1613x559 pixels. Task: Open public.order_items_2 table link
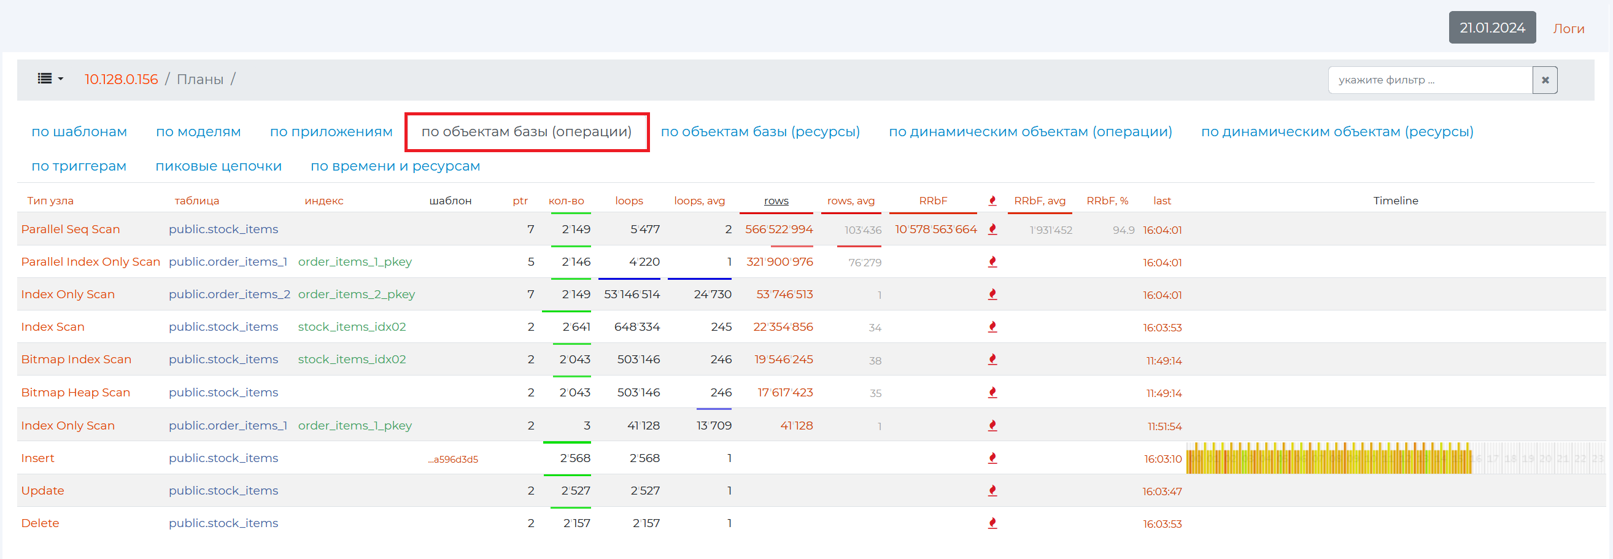pos(229,294)
